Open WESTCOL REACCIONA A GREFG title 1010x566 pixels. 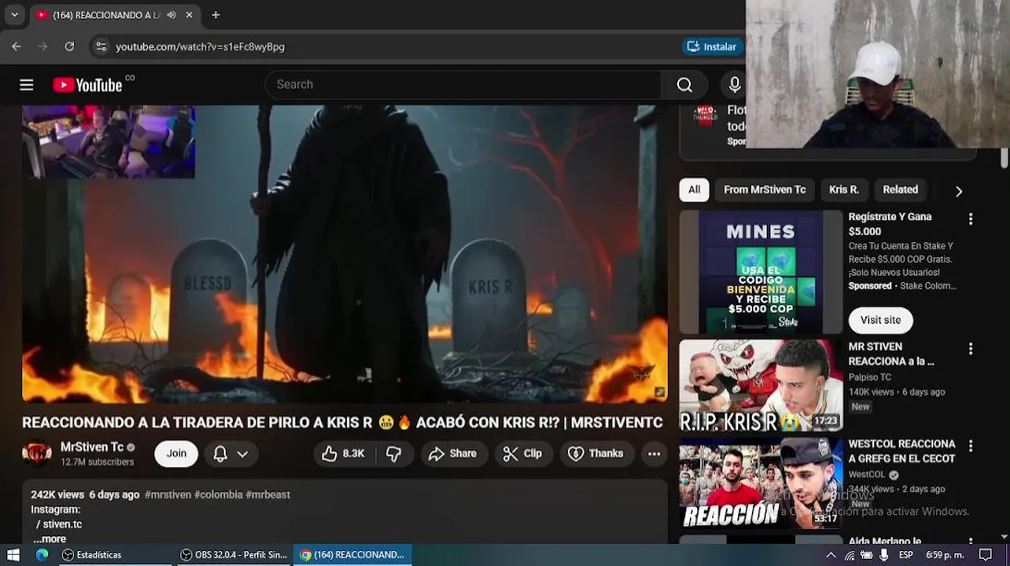901,451
